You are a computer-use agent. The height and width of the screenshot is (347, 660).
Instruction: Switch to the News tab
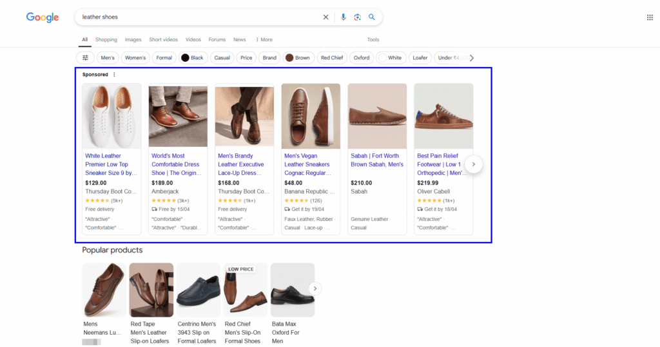pyautogui.click(x=240, y=39)
